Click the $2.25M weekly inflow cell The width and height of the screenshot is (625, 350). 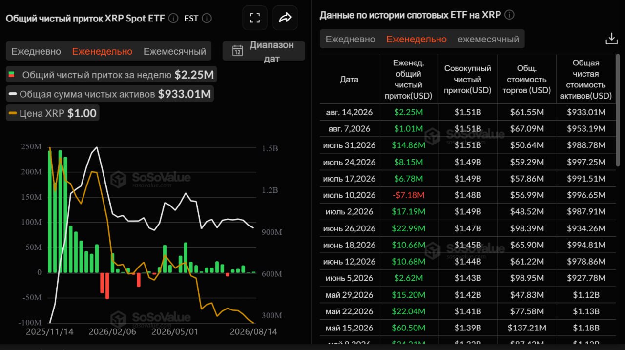(409, 112)
